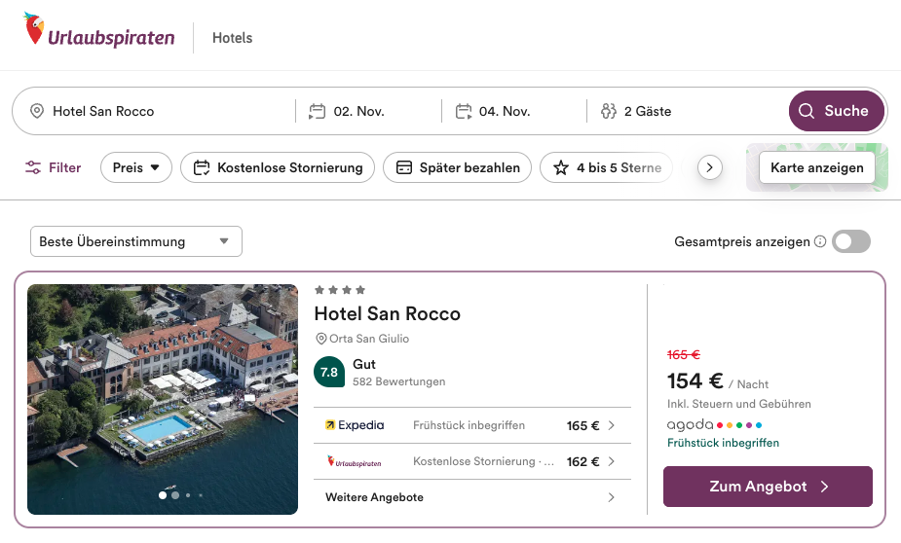Click the Hotel San Rocco search field
The image size is (901, 543).
coord(166,111)
